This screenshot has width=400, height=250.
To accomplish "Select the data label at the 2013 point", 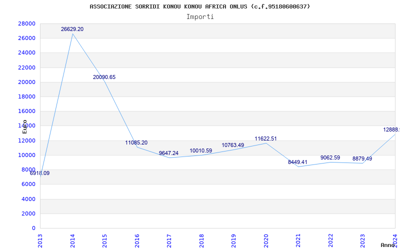I will 40,173.
